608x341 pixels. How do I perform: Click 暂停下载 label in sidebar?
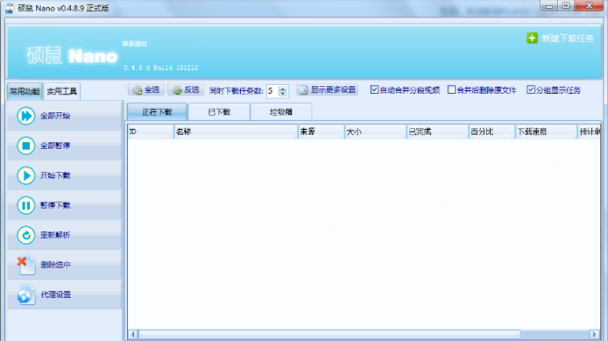pyautogui.click(x=55, y=205)
